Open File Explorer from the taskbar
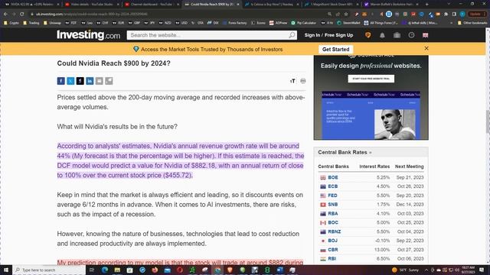The image size is (490, 275). (117, 270)
